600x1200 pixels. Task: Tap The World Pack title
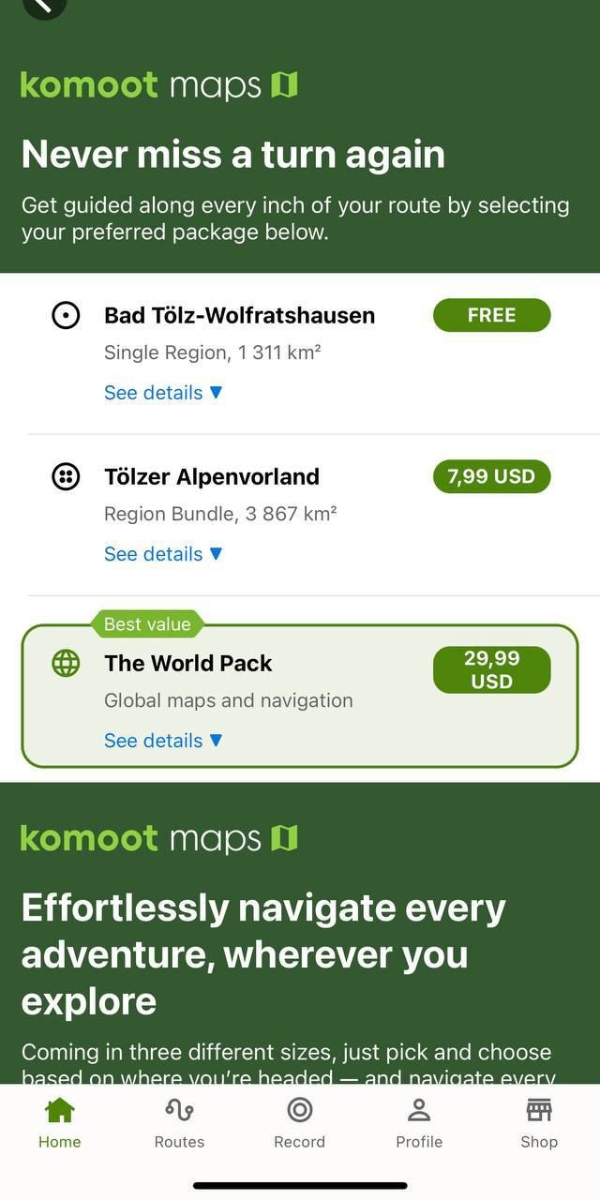[187, 664]
